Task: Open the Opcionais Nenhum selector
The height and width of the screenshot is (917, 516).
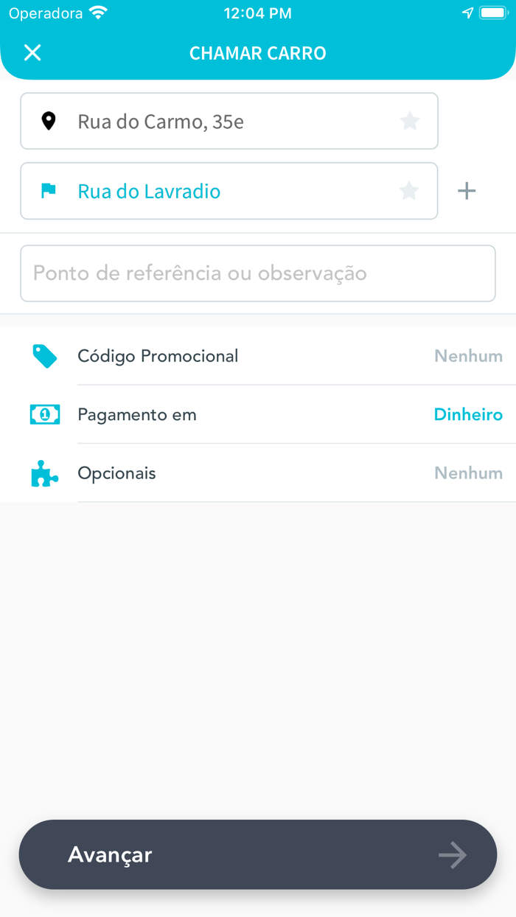Action: point(258,473)
